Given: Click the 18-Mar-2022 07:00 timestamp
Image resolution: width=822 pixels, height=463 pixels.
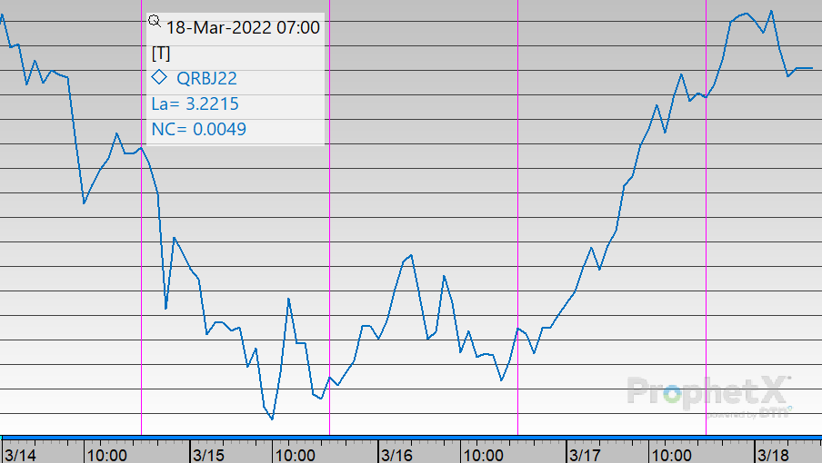Looking at the screenshot, I should click(x=243, y=27).
